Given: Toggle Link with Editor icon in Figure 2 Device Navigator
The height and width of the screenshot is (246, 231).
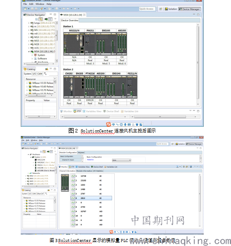Looking at the screenshot, I should [x=41, y=19].
